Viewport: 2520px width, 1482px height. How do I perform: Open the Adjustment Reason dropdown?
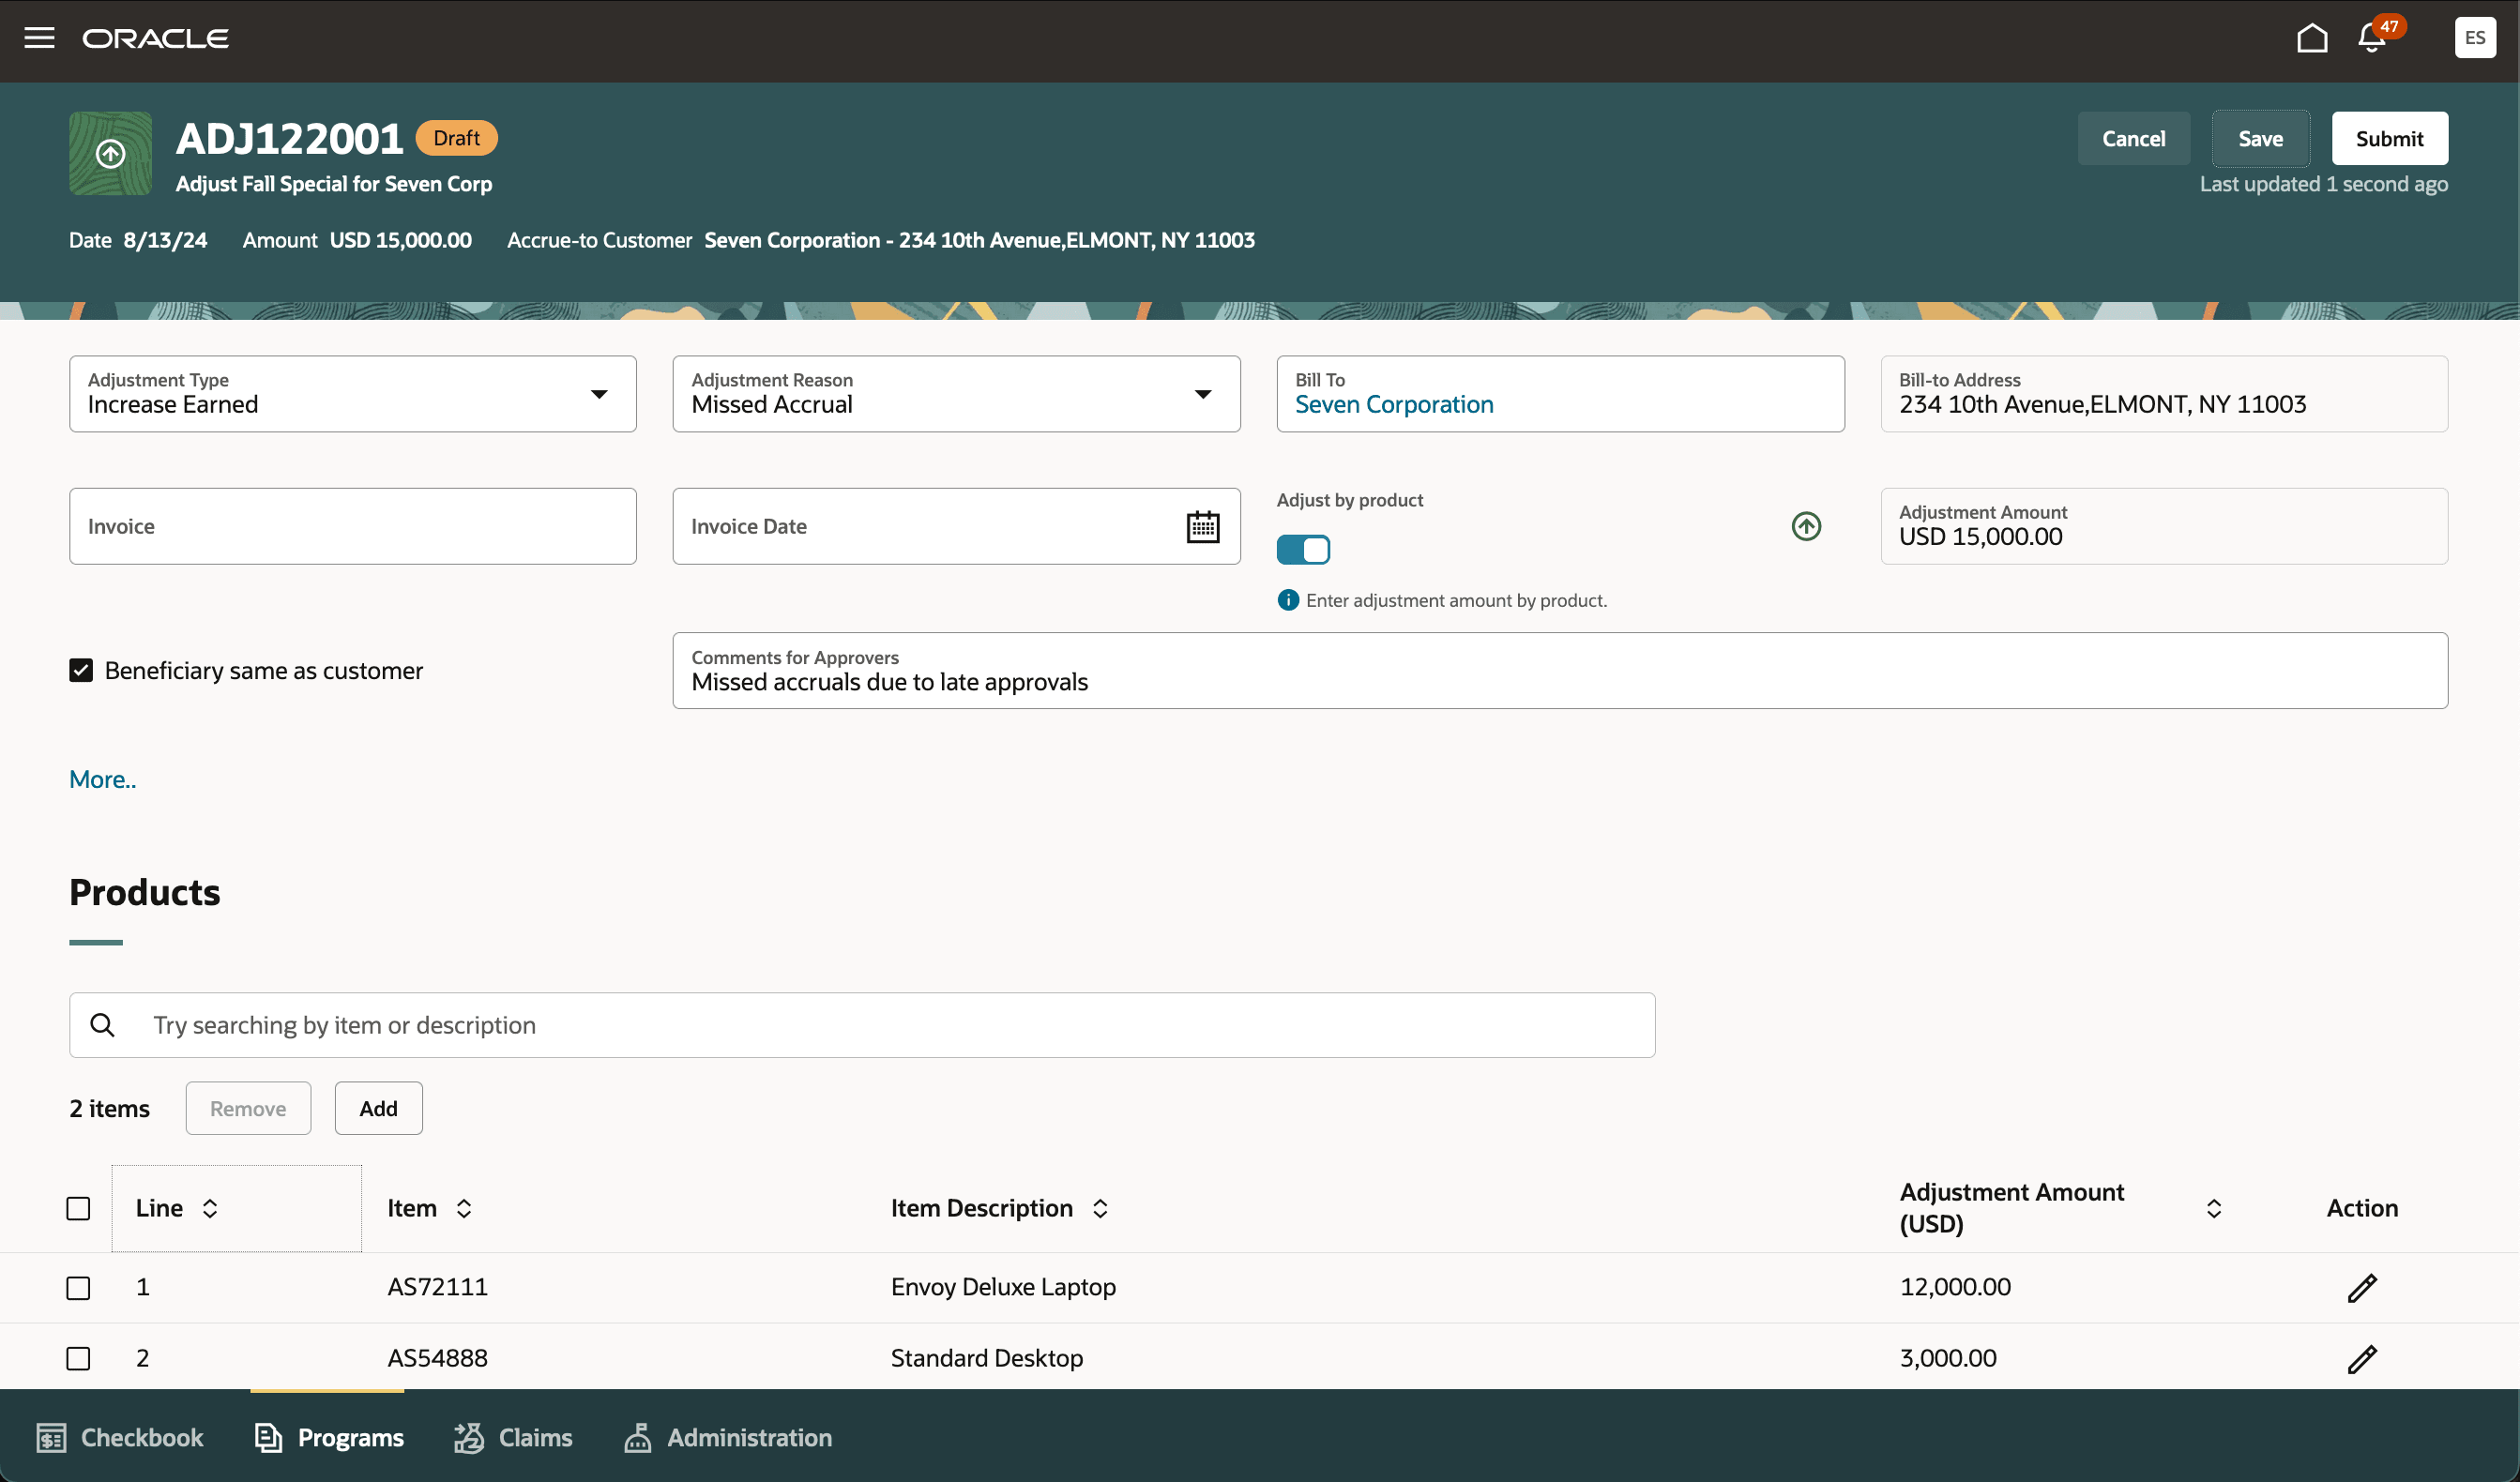(1202, 394)
